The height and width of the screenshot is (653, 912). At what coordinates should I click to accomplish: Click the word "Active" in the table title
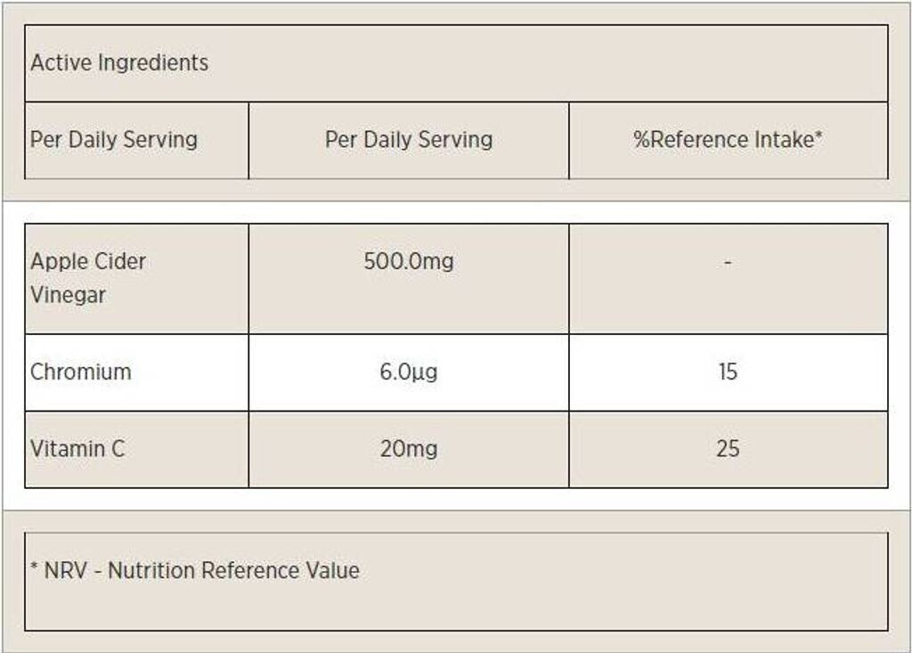(61, 63)
